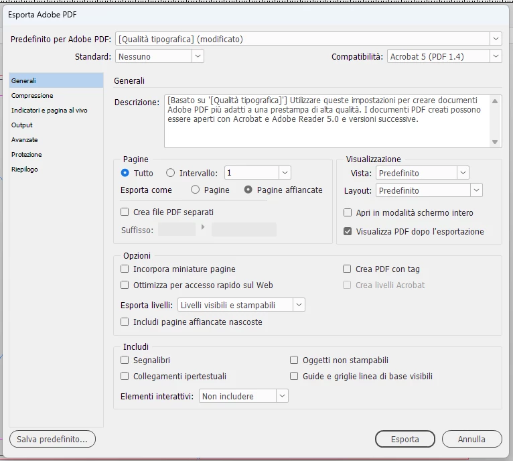Select the Tutto radio button
Viewport: 513px width, 461px height.
[x=125, y=173]
